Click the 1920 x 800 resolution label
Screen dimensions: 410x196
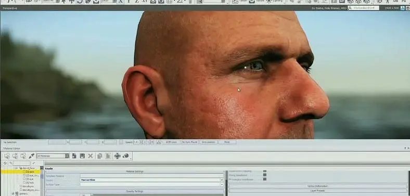(x=392, y=8)
